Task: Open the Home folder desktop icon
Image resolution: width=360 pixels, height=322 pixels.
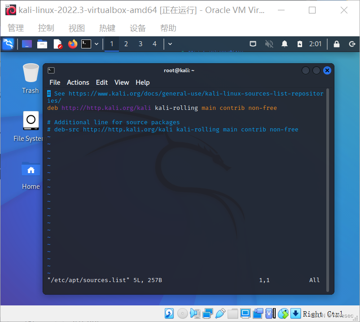Action: click(x=31, y=176)
